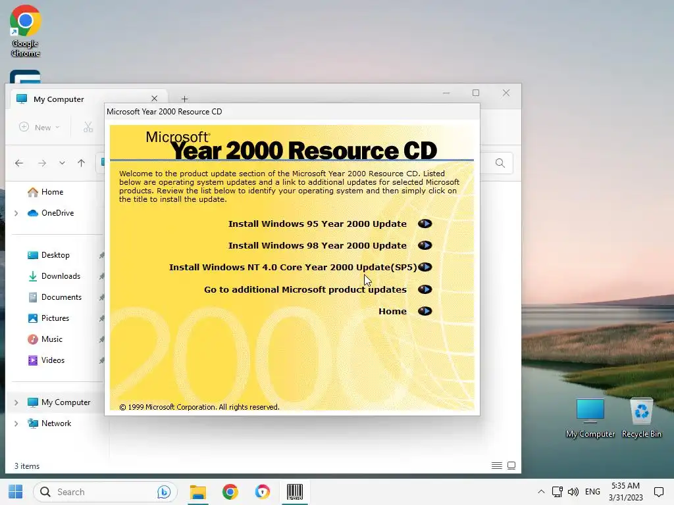Expand the Network tree node
The width and height of the screenshot is (674, 505).
pos(16,423)
